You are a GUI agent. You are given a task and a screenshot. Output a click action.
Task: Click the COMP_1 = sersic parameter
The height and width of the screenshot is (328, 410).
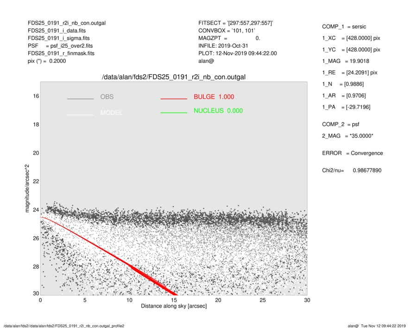pos(344,27)
